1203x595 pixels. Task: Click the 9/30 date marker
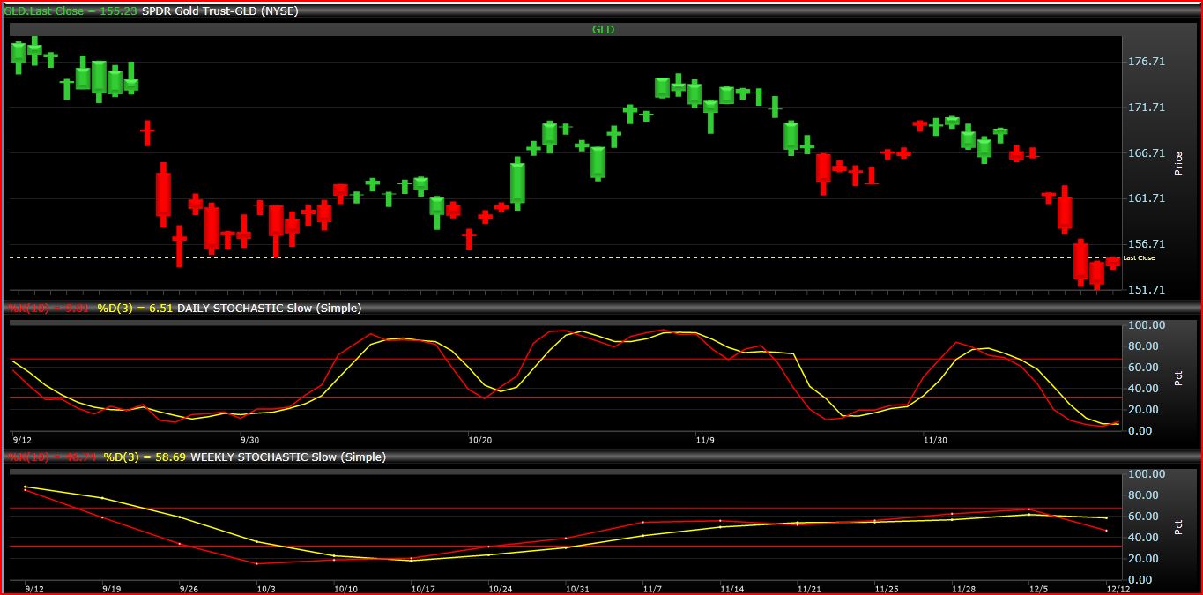(249, 440)
